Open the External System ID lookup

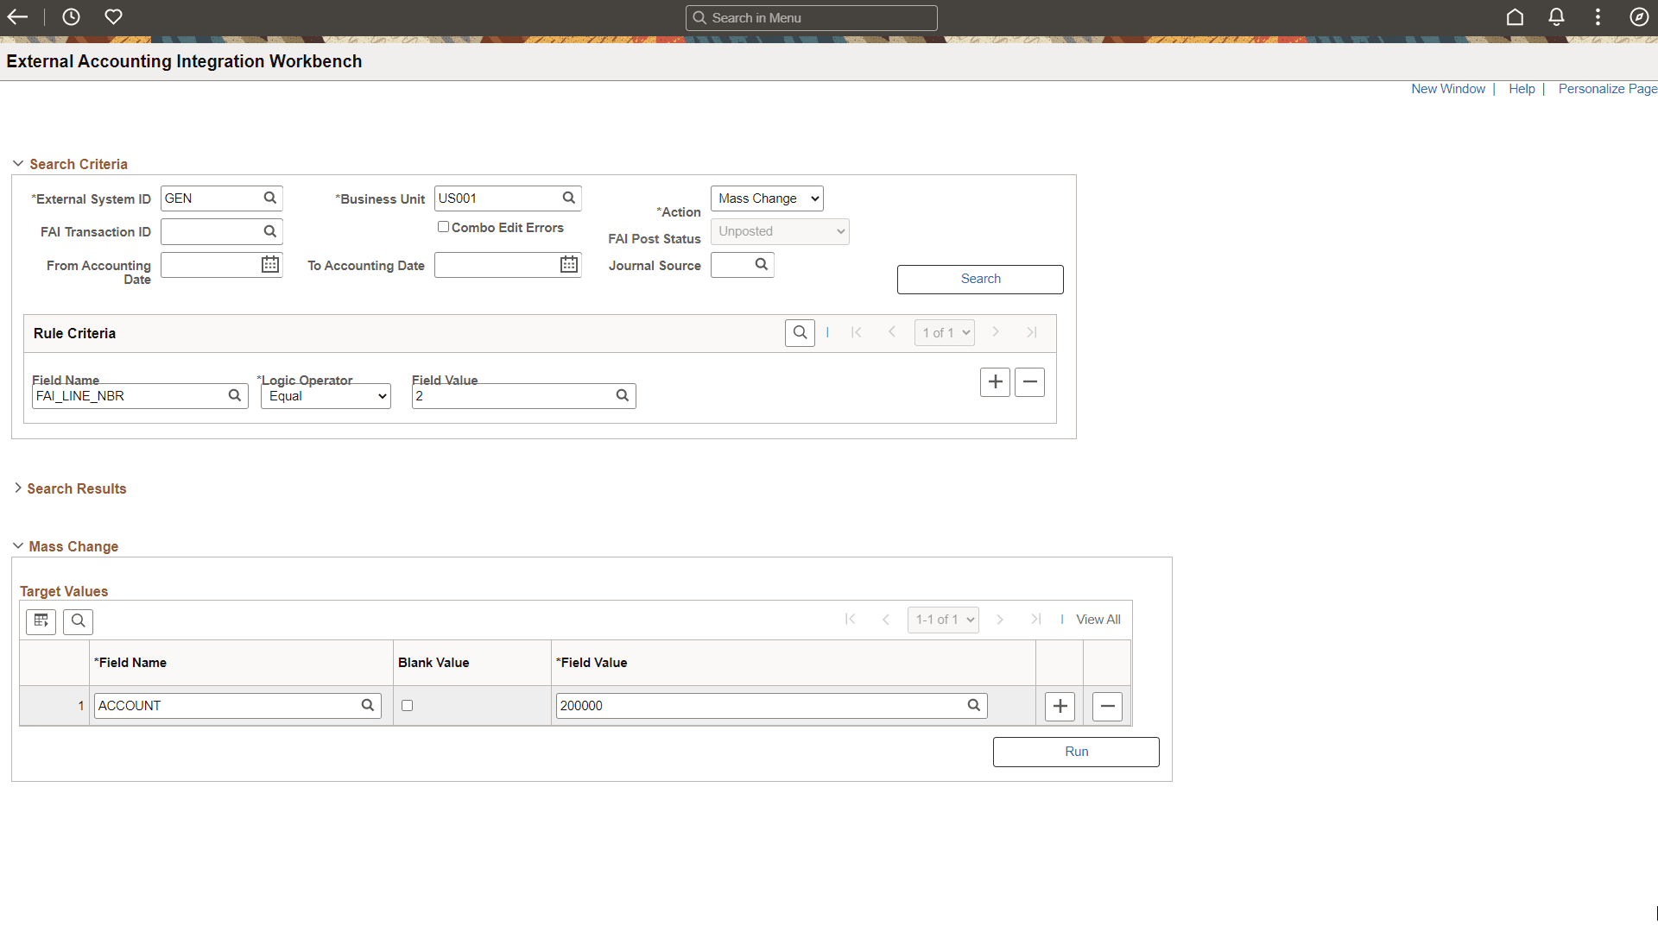269,198
